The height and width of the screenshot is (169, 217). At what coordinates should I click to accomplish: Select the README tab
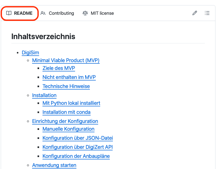[20, 13]
